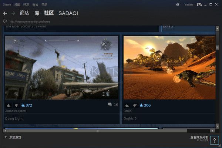Image resolution: width=222 pixels, height=148 pixels.
Task: Open the 帮助 menu
Action: pos(44,5)
